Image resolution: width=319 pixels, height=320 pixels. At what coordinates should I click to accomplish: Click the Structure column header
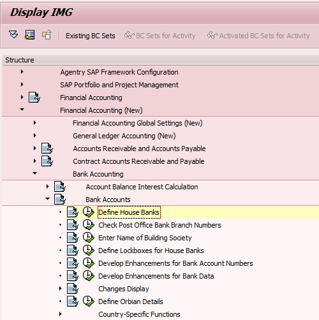click(161, 60)
